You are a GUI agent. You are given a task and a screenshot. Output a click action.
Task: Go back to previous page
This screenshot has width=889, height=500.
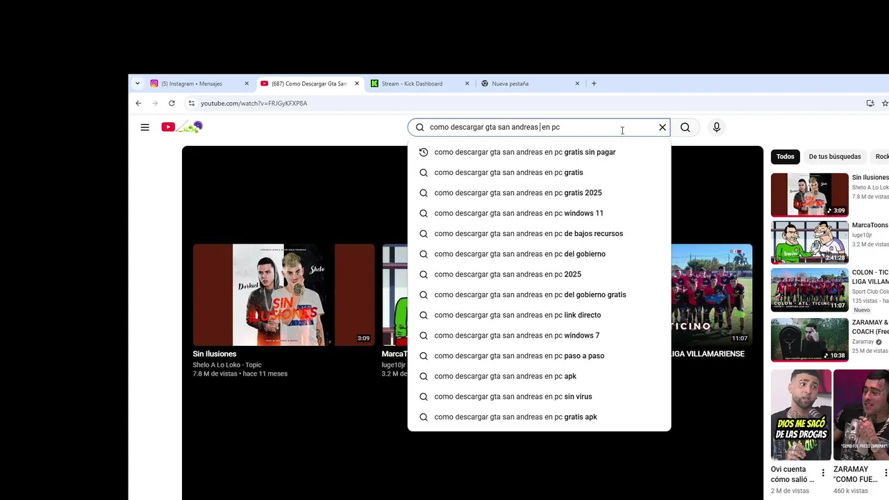pyautogui.click(x=138, y=103)
